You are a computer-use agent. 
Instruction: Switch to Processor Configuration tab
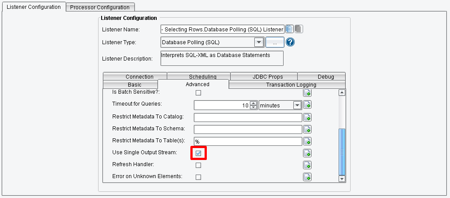(100, 7)
